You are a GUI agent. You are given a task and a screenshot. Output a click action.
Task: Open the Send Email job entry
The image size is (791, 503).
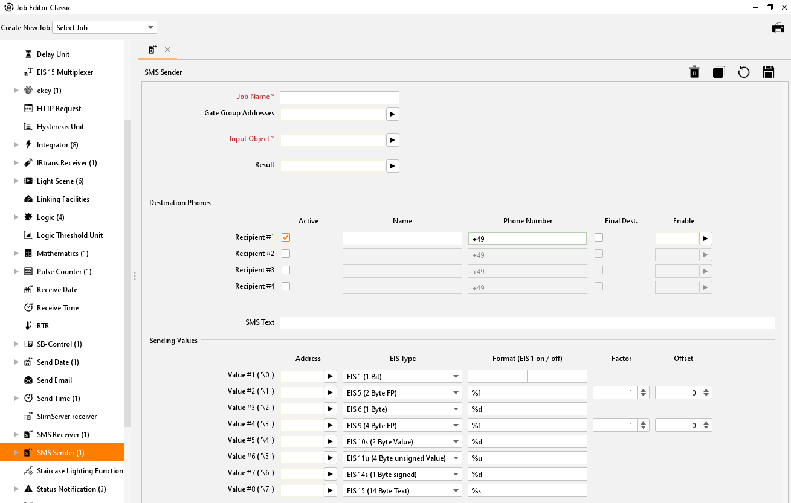pyautogui.click(x=54, y=380)
